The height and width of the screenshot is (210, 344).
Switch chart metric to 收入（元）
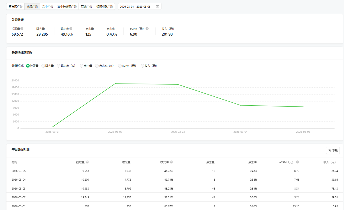(x=142, y=66)
